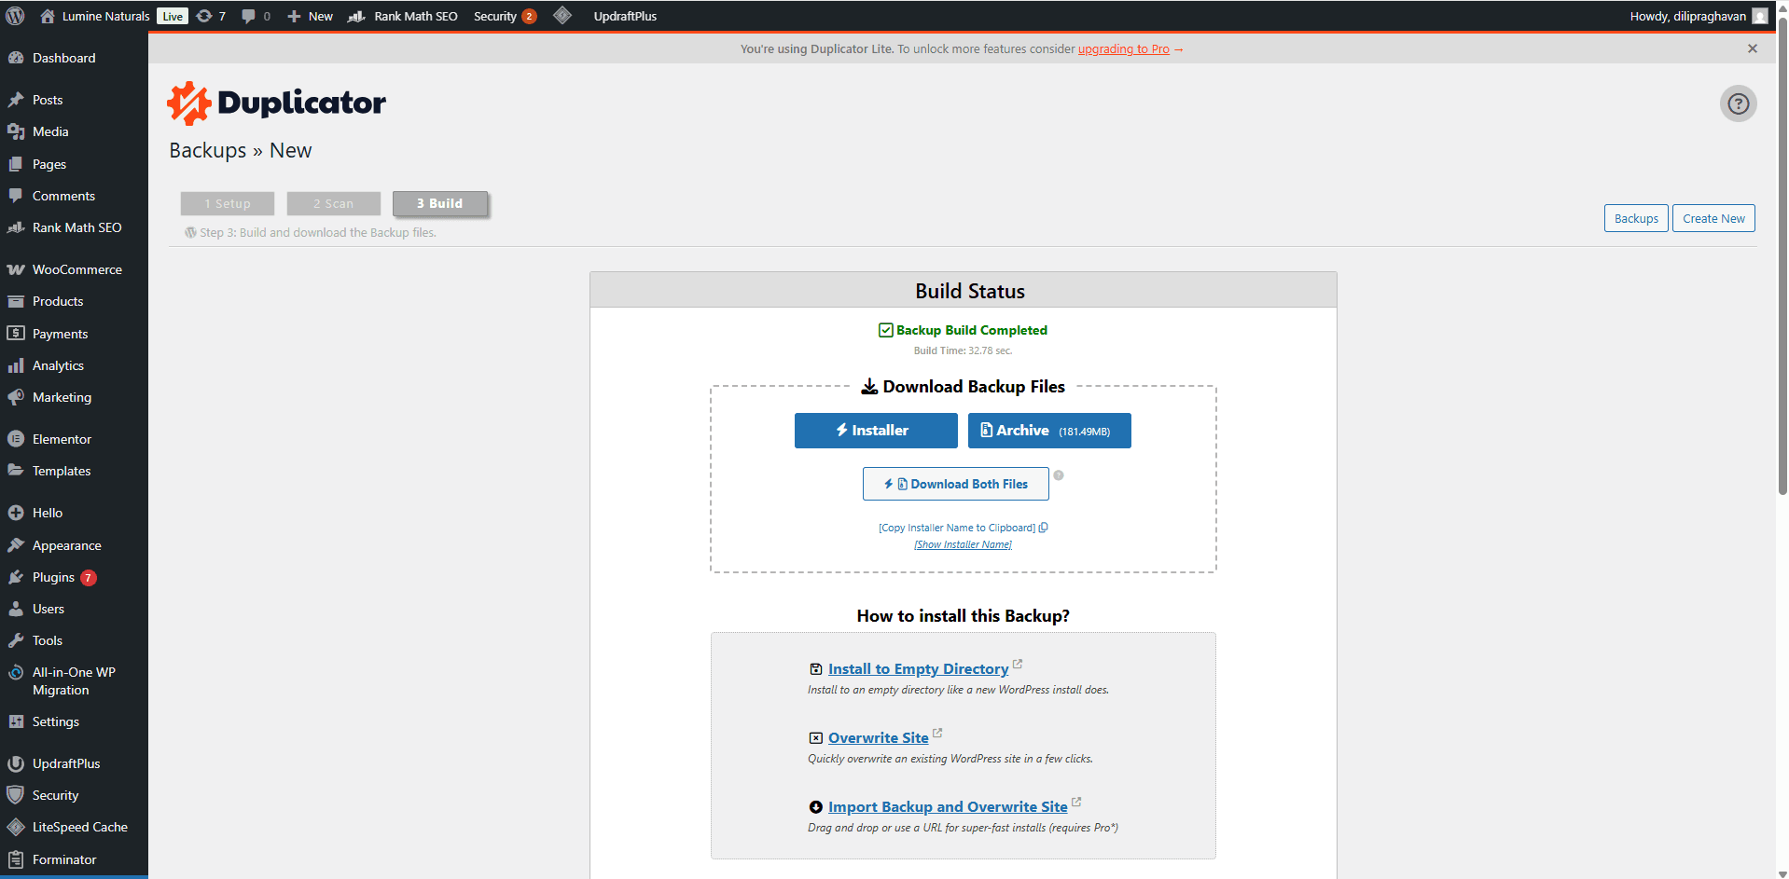This screenshot has height=879, width=1789.
Task: Open Forminator in the sidebar
Action: [74, 859]
